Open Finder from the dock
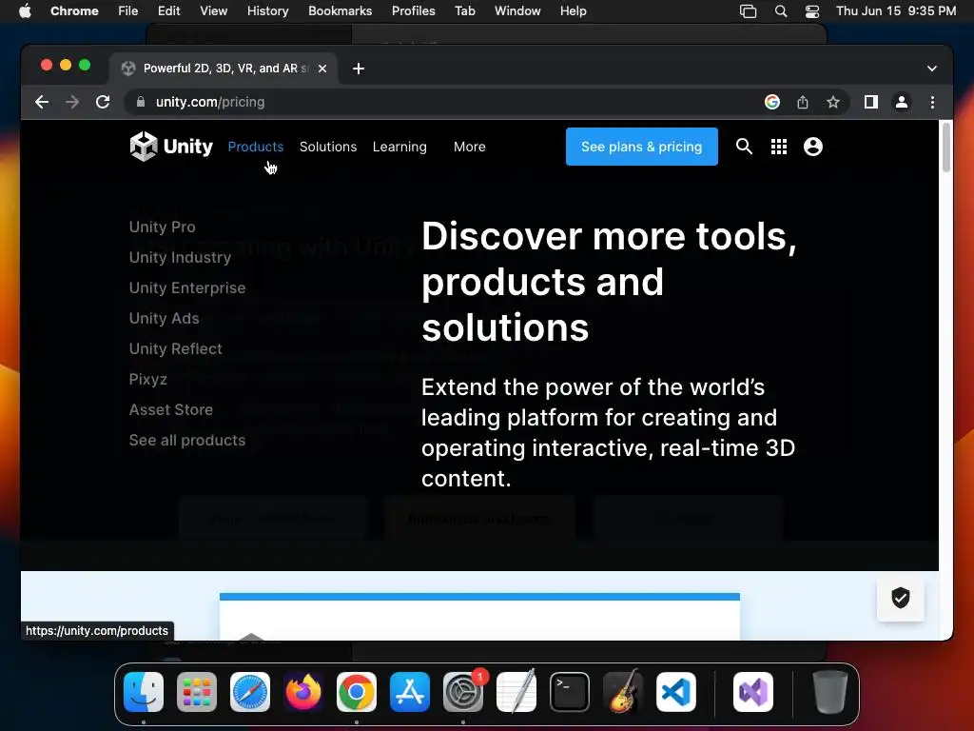Image resolution: width=974 pixels, height=731 pixels. (x=144, y=692)
